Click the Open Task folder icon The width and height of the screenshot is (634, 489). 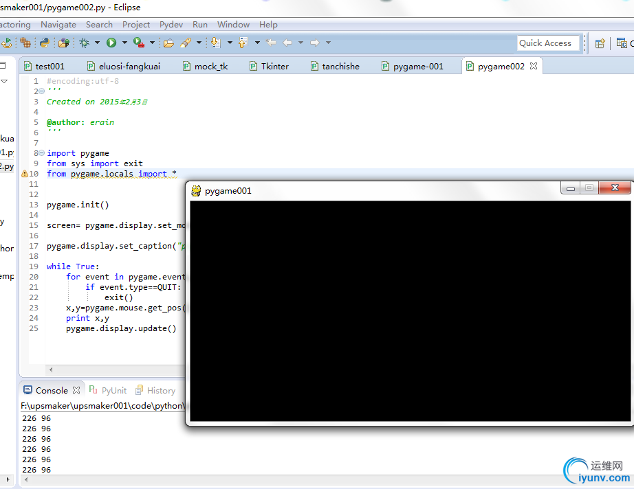168,43
